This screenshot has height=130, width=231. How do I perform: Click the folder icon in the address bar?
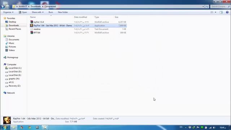[x=14, y=6]
